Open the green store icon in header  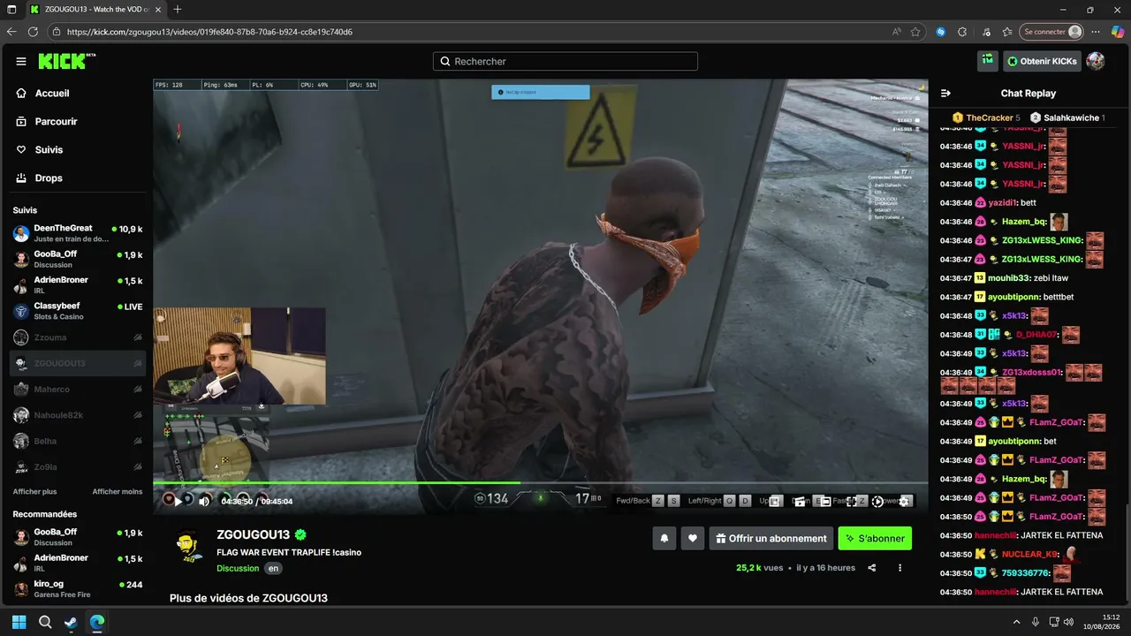pyautogui.click(x=988, y=61)
